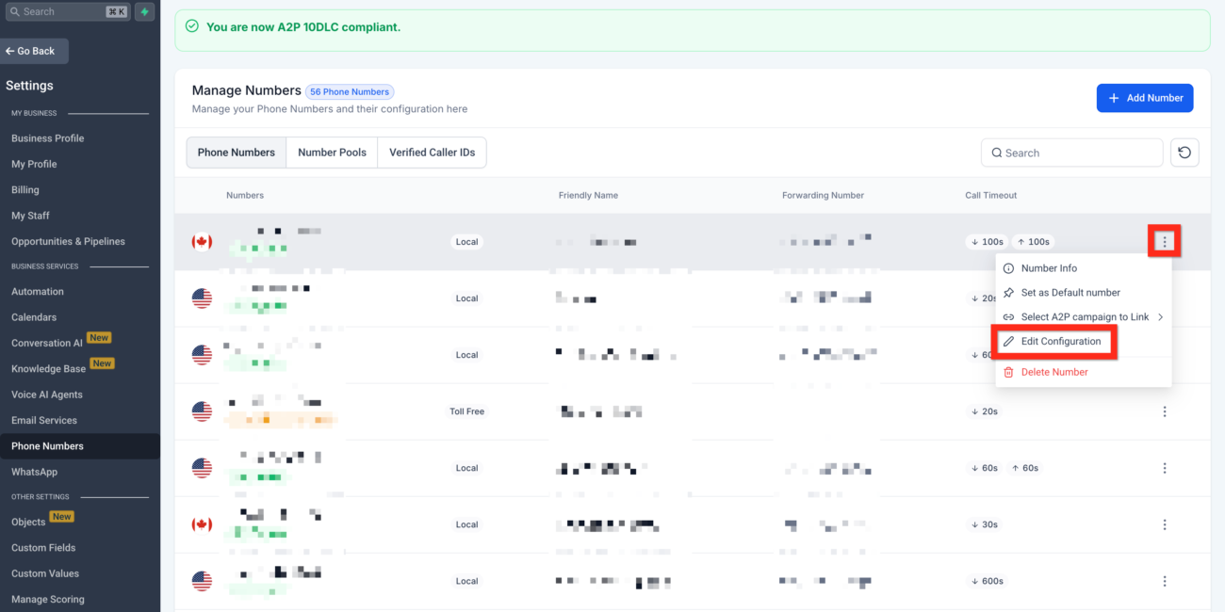Click the phone numbers Search field
Screen dimensions: 1225x612
click(1072, 153)
